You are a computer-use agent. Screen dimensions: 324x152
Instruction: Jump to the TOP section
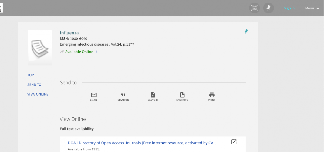click(x=31, y=75)
